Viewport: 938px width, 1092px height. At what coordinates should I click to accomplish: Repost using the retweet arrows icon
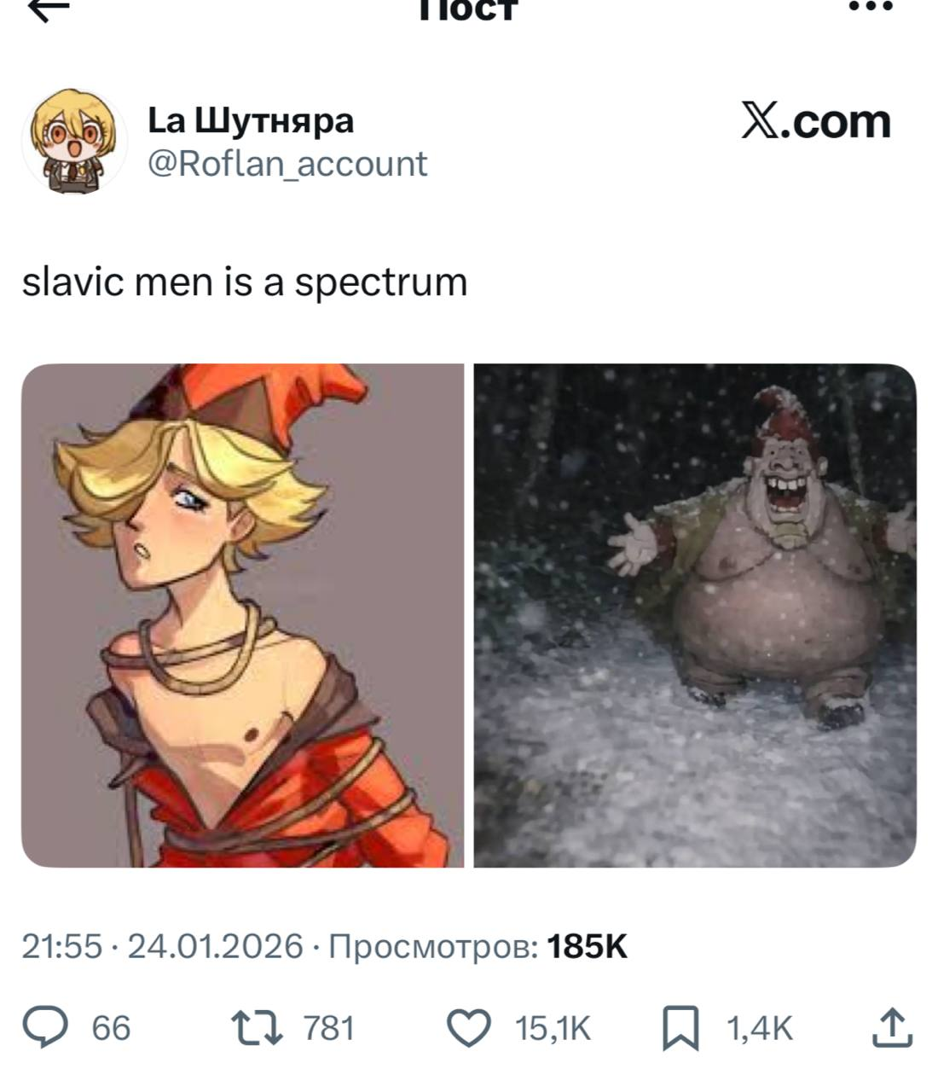coord(260,1028)
